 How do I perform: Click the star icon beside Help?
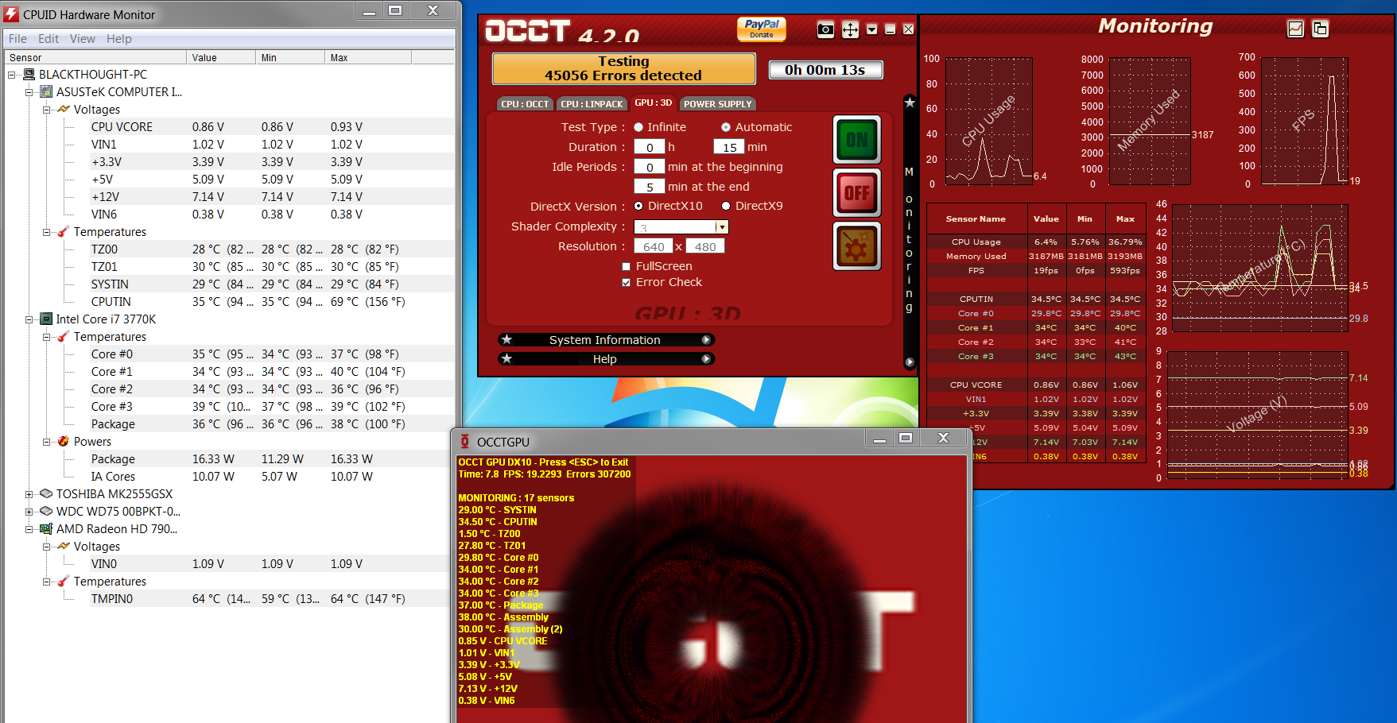tap(506, 359)
